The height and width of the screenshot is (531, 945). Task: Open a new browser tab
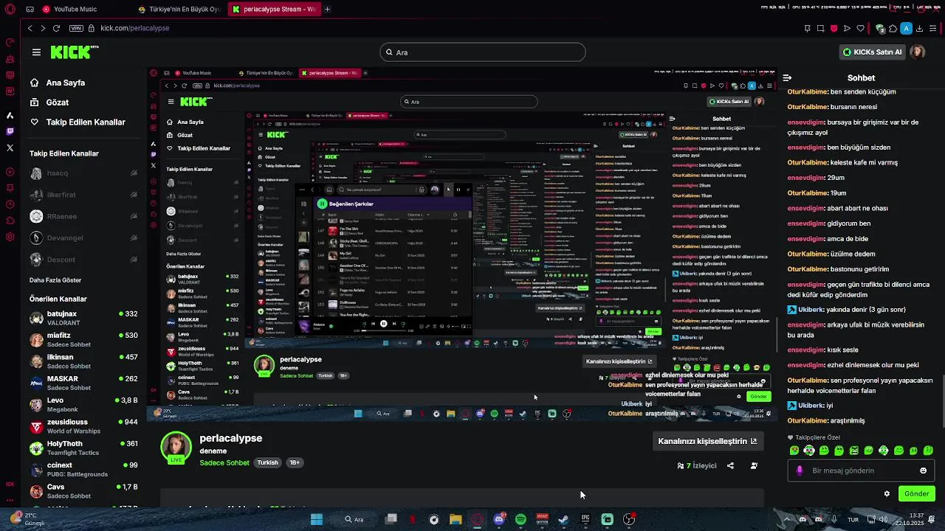(x=327, y=10)
